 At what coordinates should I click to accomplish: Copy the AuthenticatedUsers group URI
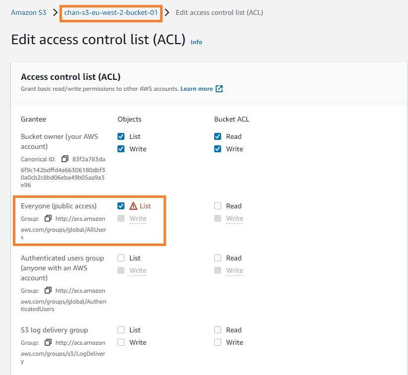point(48,290)
